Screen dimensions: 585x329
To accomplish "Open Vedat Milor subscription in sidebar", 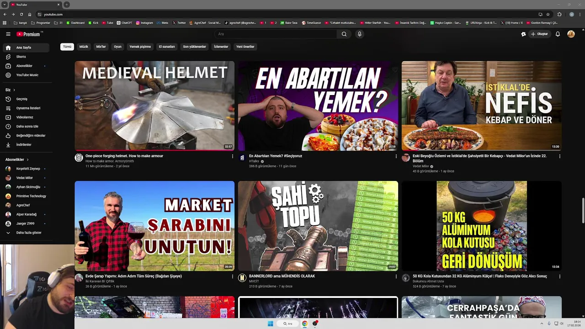I will 26,178.
